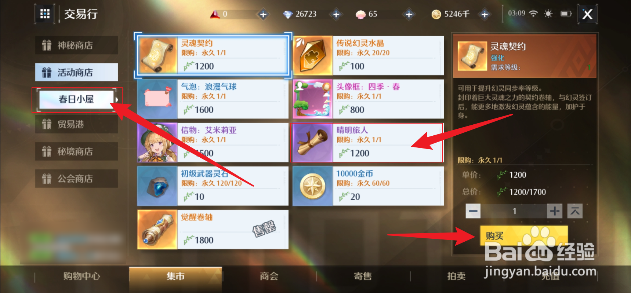Switch to the 商会 bottom tab
The image size is (631, 293).
pos(269,276)
